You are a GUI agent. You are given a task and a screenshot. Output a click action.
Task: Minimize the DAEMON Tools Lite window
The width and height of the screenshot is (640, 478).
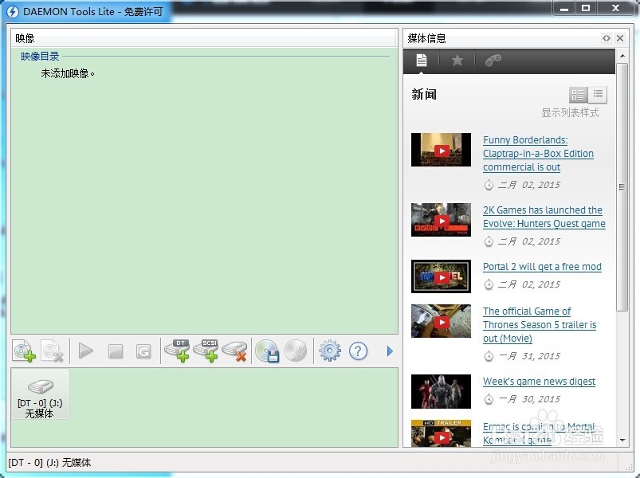564,8
